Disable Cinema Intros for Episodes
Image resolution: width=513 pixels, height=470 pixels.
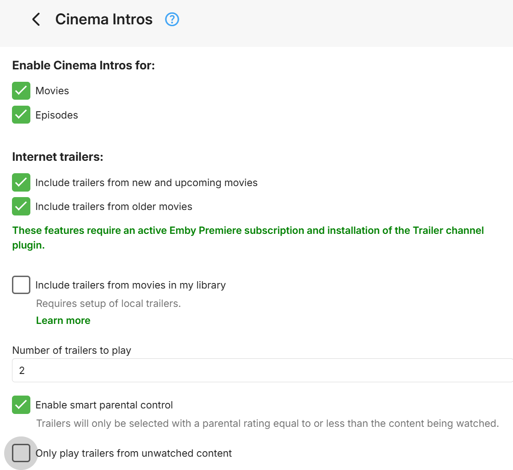pyautogui.click(x=21, y=115)
